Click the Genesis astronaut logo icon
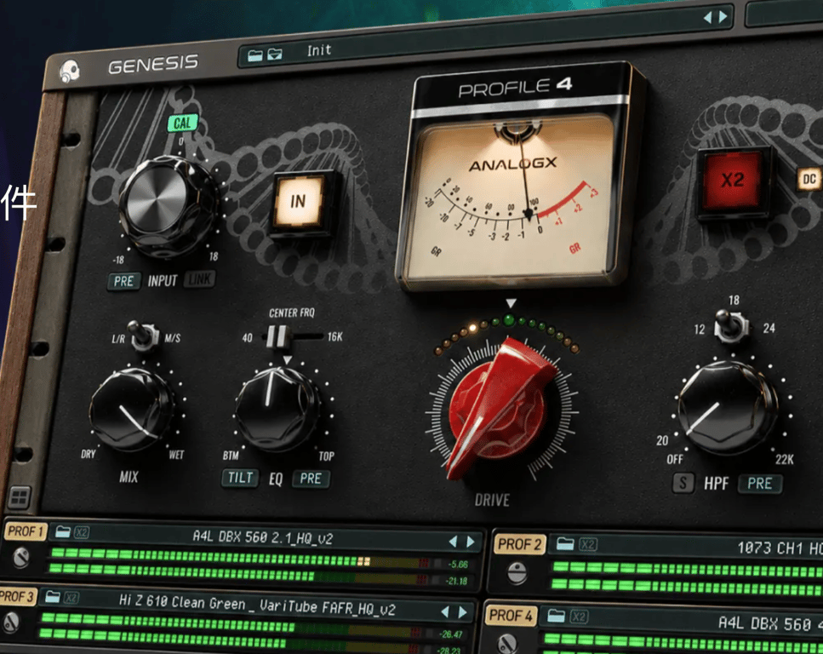Viewport: 823px width, 654px height. coord(69,71)
